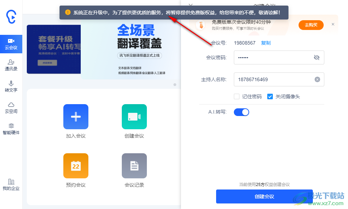348x209 pixels.
Task: Click the 当前使用25方权益创建会议 text
Action: pos(264,184)
